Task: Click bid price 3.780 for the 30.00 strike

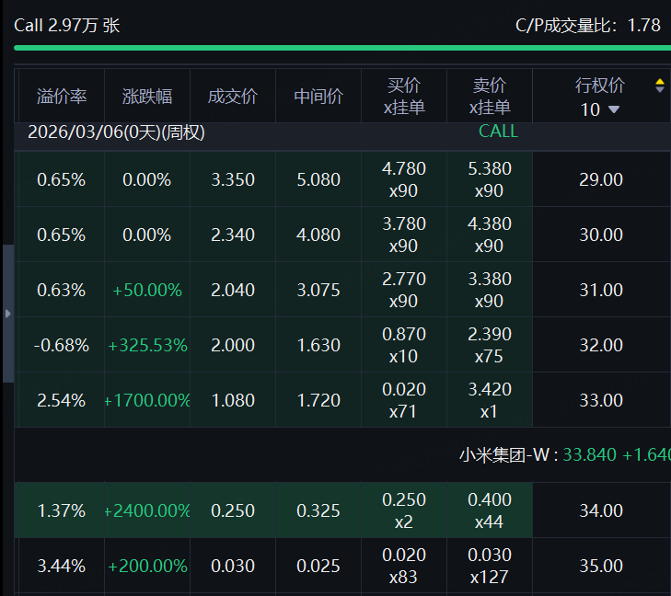Action: tap(404, 224)
